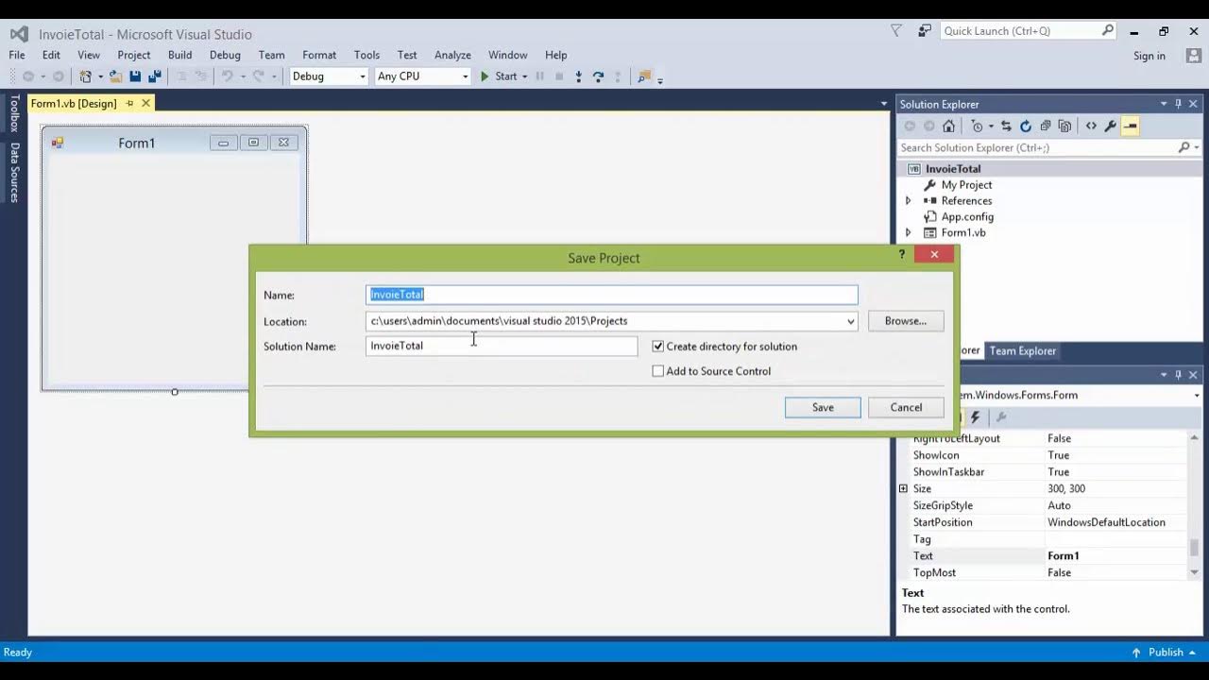The image size is (1209, 680).
Task: Check Add to Source Control
Action: (x=658, y=371)
